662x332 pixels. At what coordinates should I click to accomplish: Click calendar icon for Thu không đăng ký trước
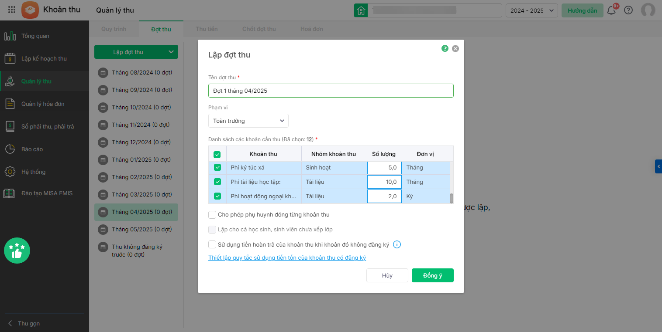tap(103, 247)
